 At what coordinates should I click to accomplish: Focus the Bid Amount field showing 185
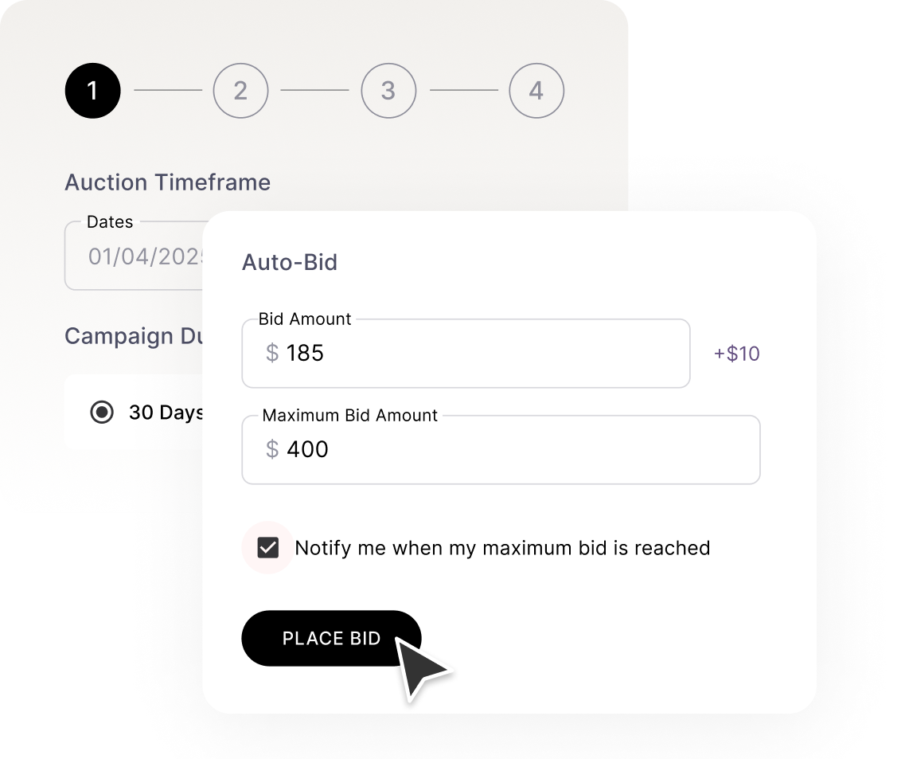[x=478, y=354]
